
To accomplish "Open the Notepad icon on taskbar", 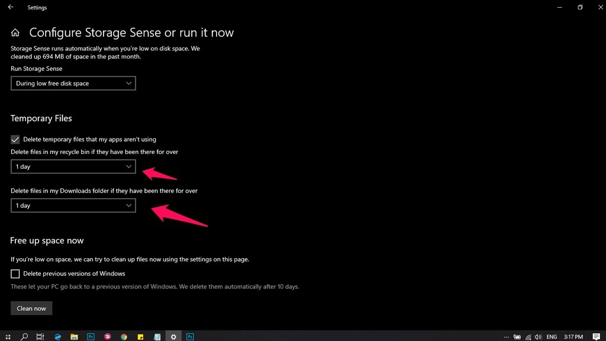I will (157, 337).
